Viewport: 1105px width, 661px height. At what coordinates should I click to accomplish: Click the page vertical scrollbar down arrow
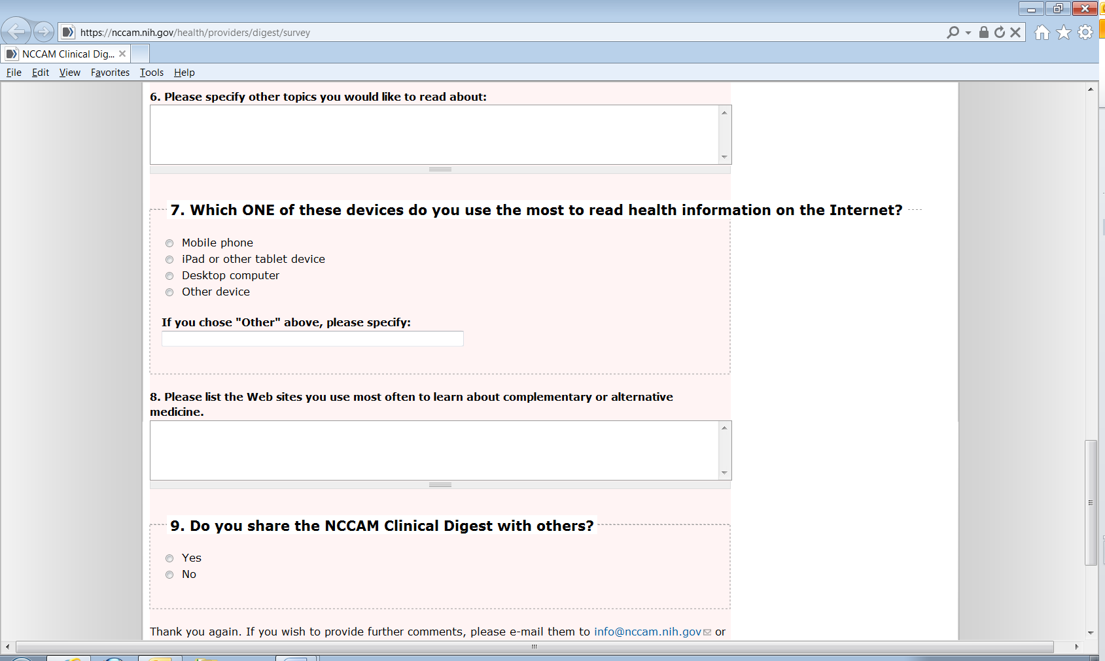coord(1091,633)
